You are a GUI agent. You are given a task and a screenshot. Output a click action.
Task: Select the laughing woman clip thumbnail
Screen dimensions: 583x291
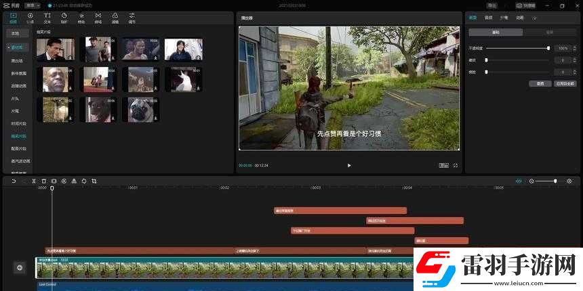click(x=184, y=49)
